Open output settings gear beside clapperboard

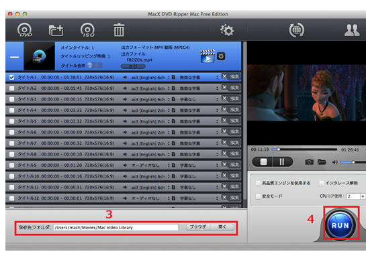pos(221,56)
